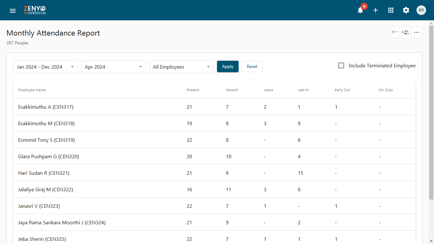Click the Late In column header
The height and width of the screenshot is (244, 434).
303,90
